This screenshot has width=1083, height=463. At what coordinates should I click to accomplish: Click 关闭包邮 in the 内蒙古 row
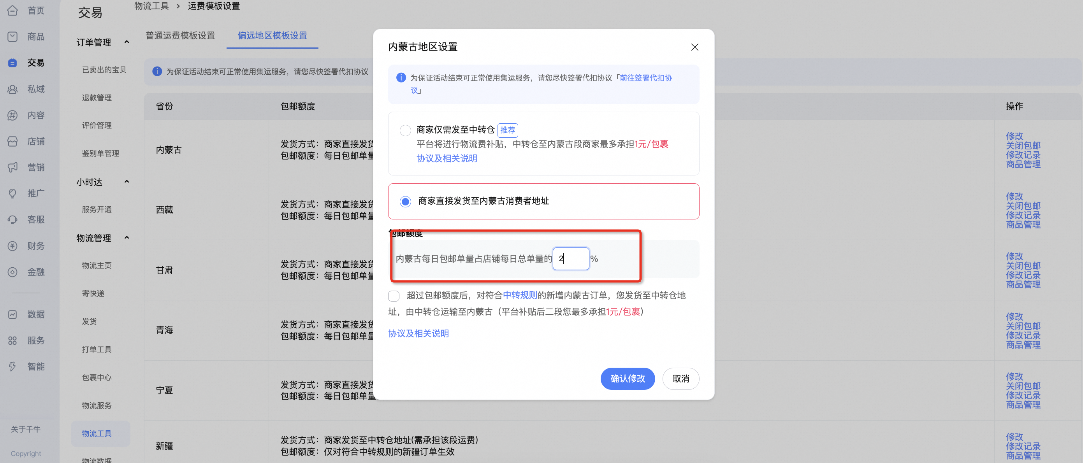tap(1023, 146)
